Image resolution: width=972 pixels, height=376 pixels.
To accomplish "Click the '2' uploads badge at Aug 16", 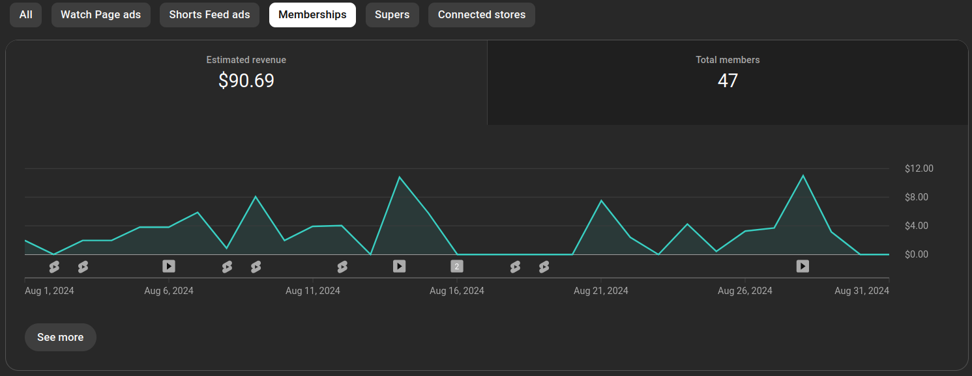I will tap(457, 266).
